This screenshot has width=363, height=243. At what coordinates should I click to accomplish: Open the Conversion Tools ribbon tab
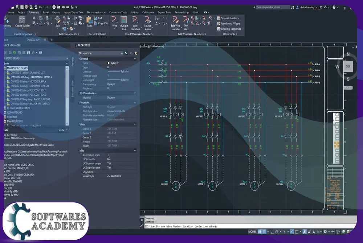(x=118, y=12)
